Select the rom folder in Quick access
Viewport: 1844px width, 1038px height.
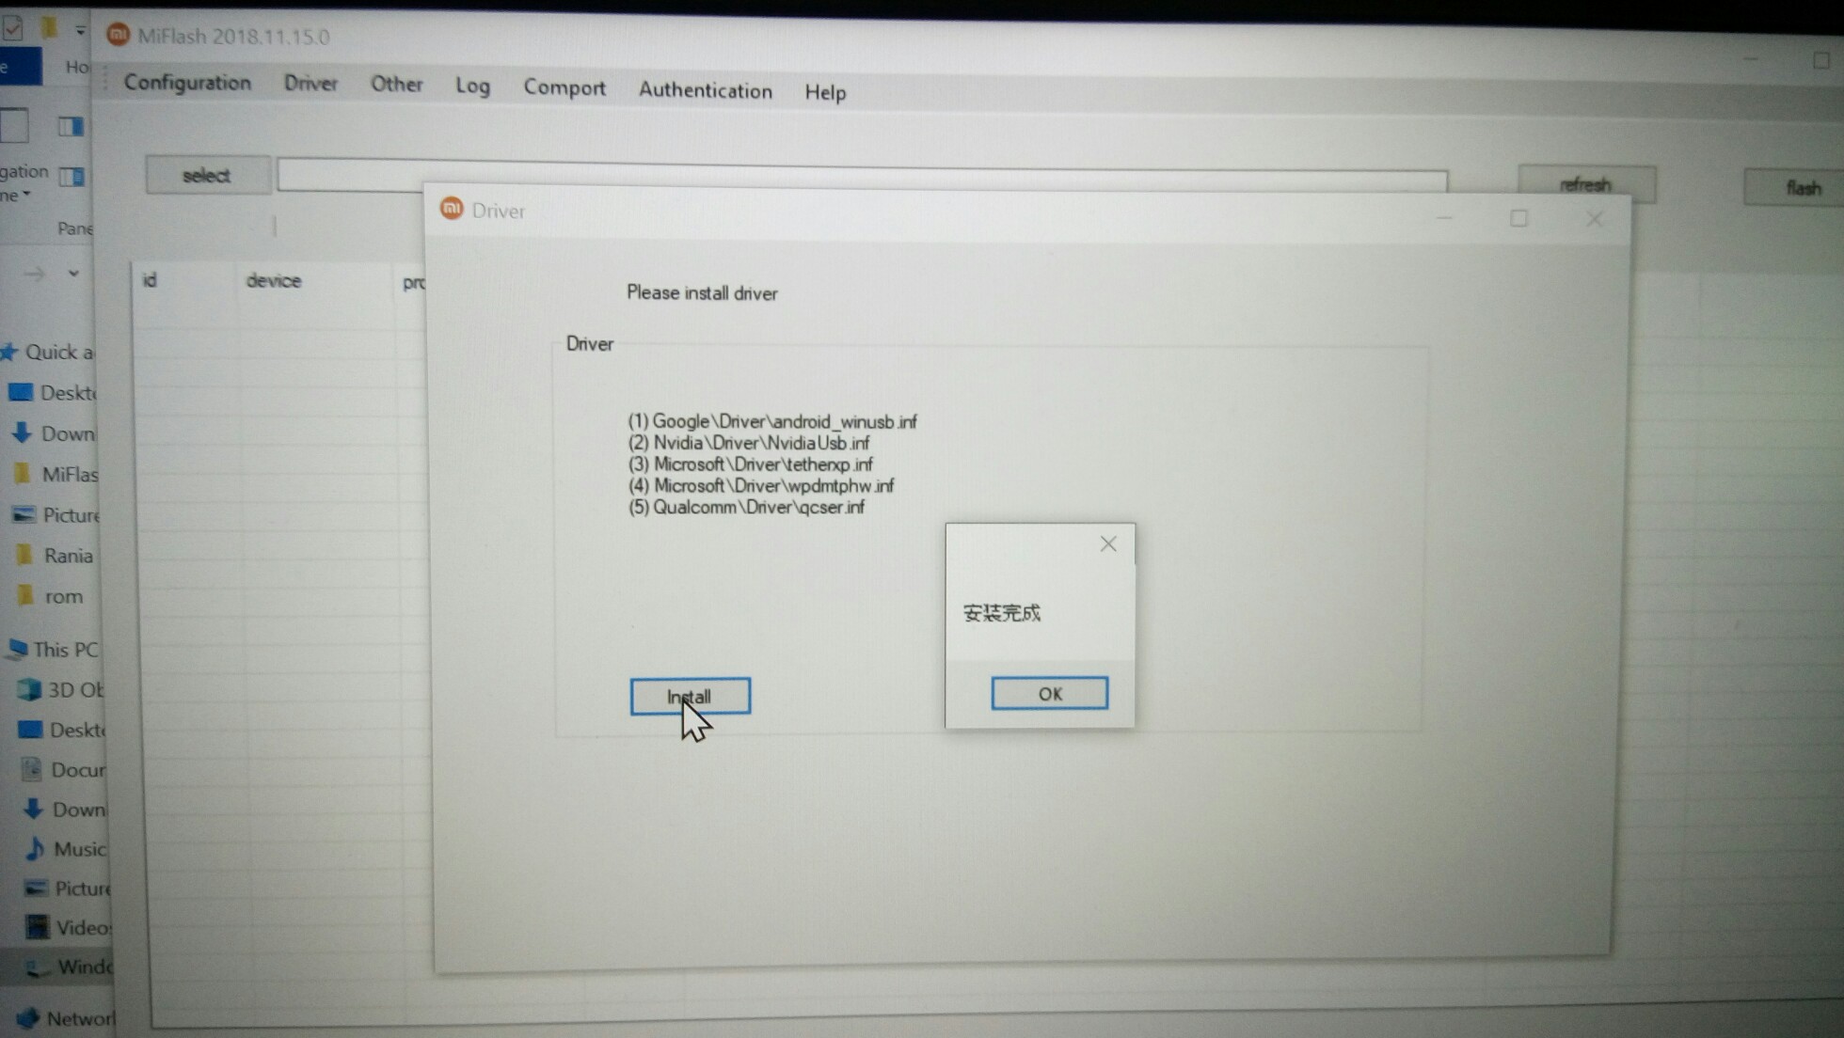(x=62, y=596)
